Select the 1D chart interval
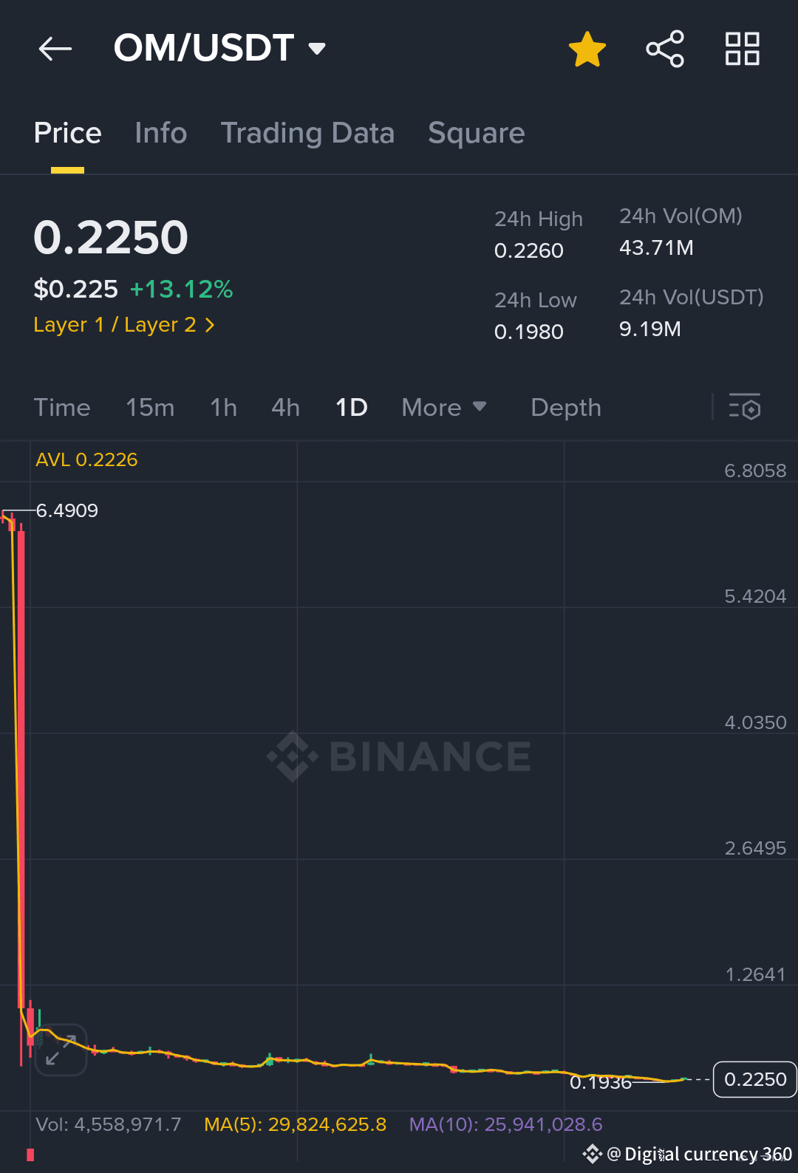The height and width of the screenshot is (1173, 798). click(352, 407)
